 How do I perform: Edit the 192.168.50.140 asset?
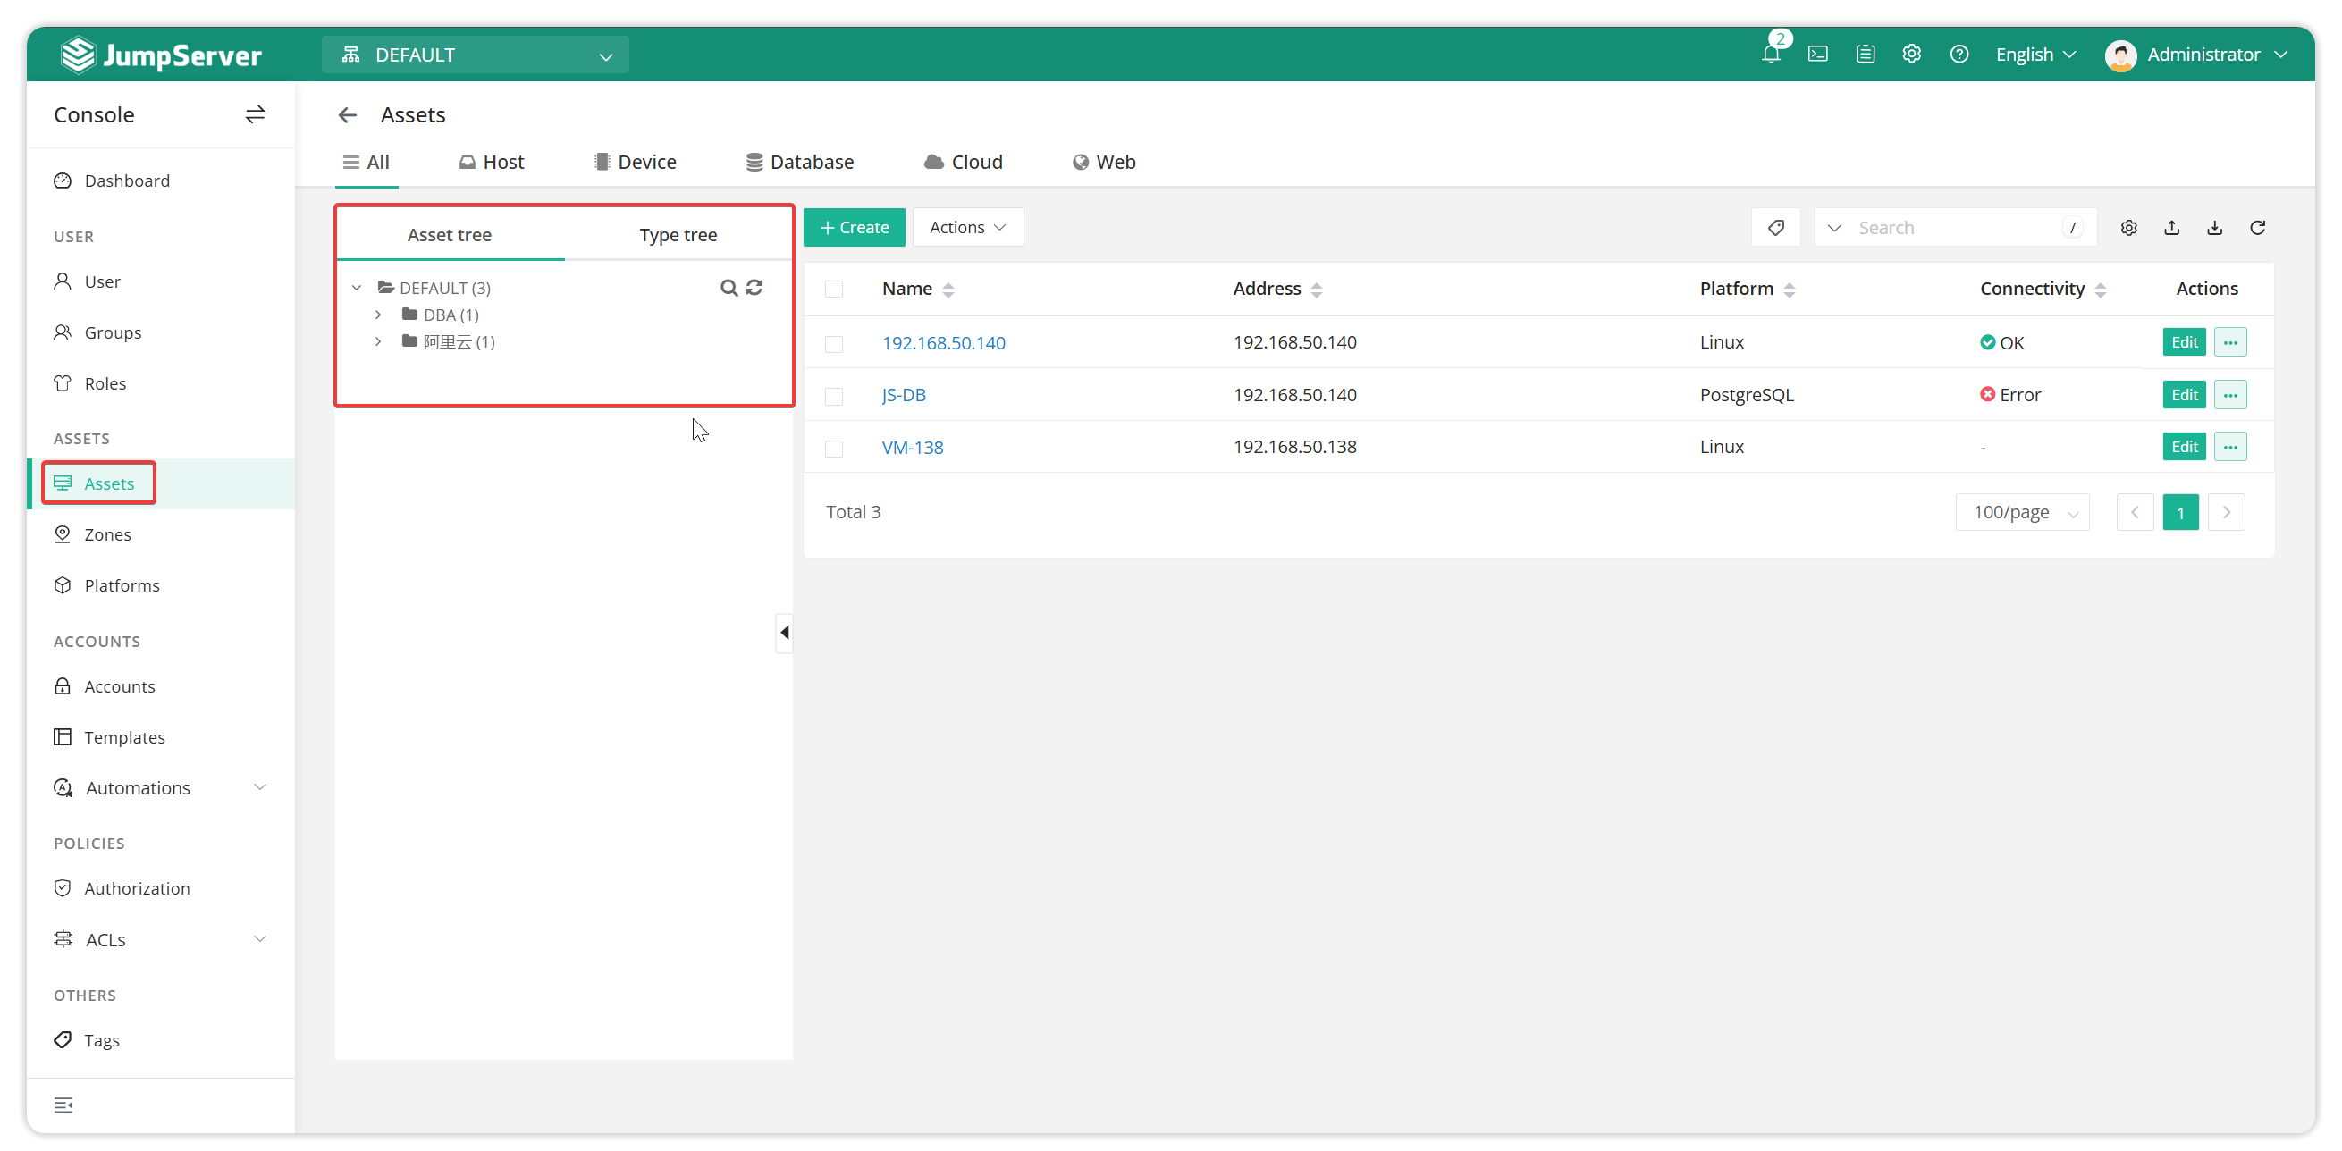point(2184,343)
